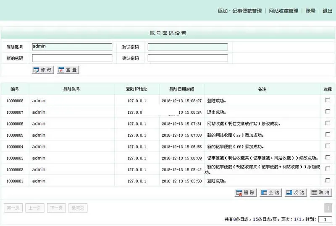Click the 反选 (invert selection) button
This screenshot has width=336, height=226.
(x=296, y=192)
